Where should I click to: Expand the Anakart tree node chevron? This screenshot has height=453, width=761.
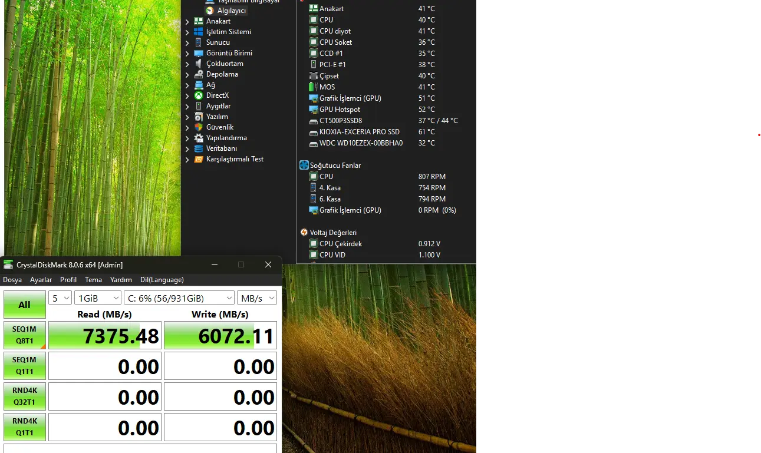pos(187,22)
